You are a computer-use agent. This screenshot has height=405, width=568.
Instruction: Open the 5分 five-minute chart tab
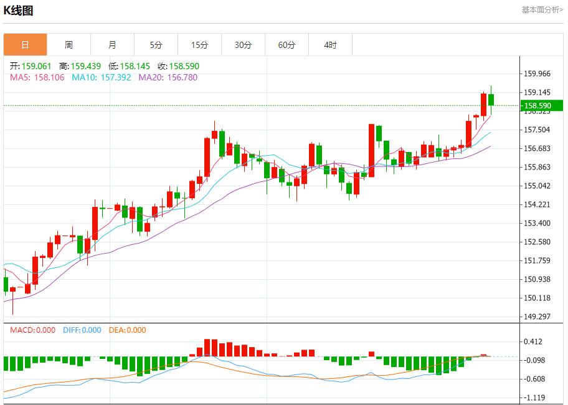pyautogui.click(x=156, y=45)
